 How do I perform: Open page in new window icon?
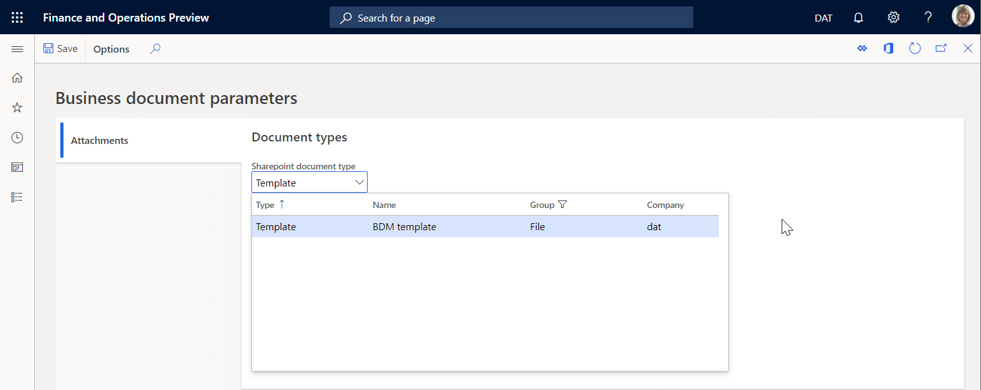tap(941, 49)
